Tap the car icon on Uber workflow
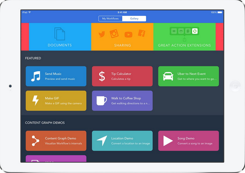The image size is (245, 173). coord(168,76)
